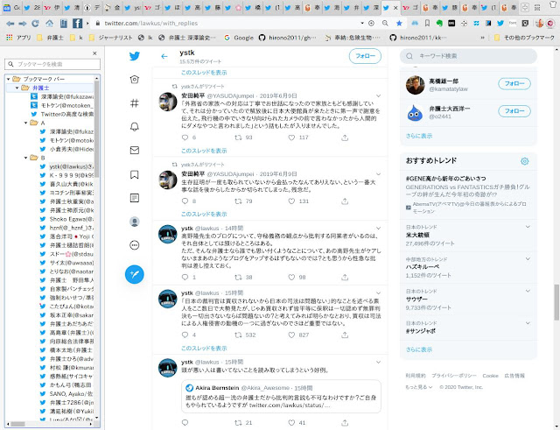Open Profile icon in Twitter sidebar
This screenshot has width=560, height=430.
135,222
